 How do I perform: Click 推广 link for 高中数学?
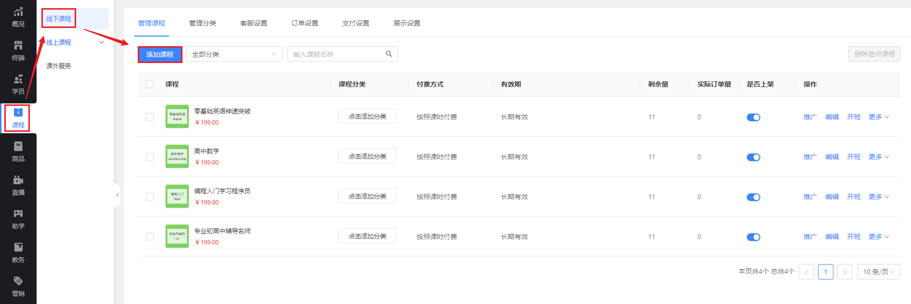[x=810, y=157]
